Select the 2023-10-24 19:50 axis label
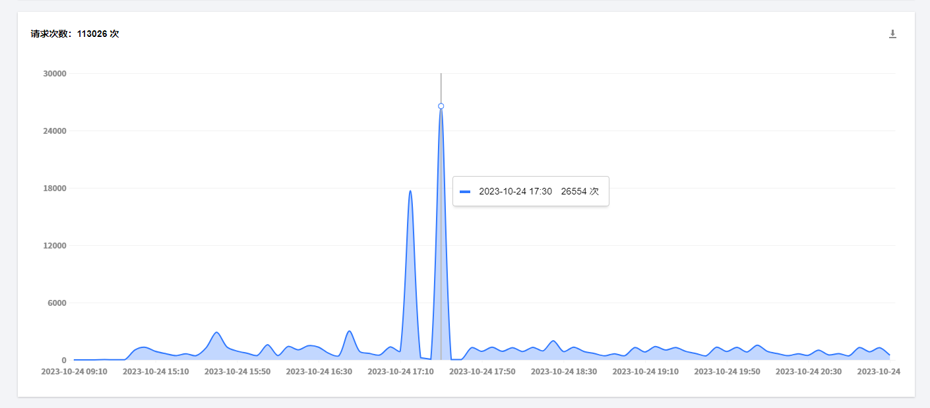 coord(727,372)
